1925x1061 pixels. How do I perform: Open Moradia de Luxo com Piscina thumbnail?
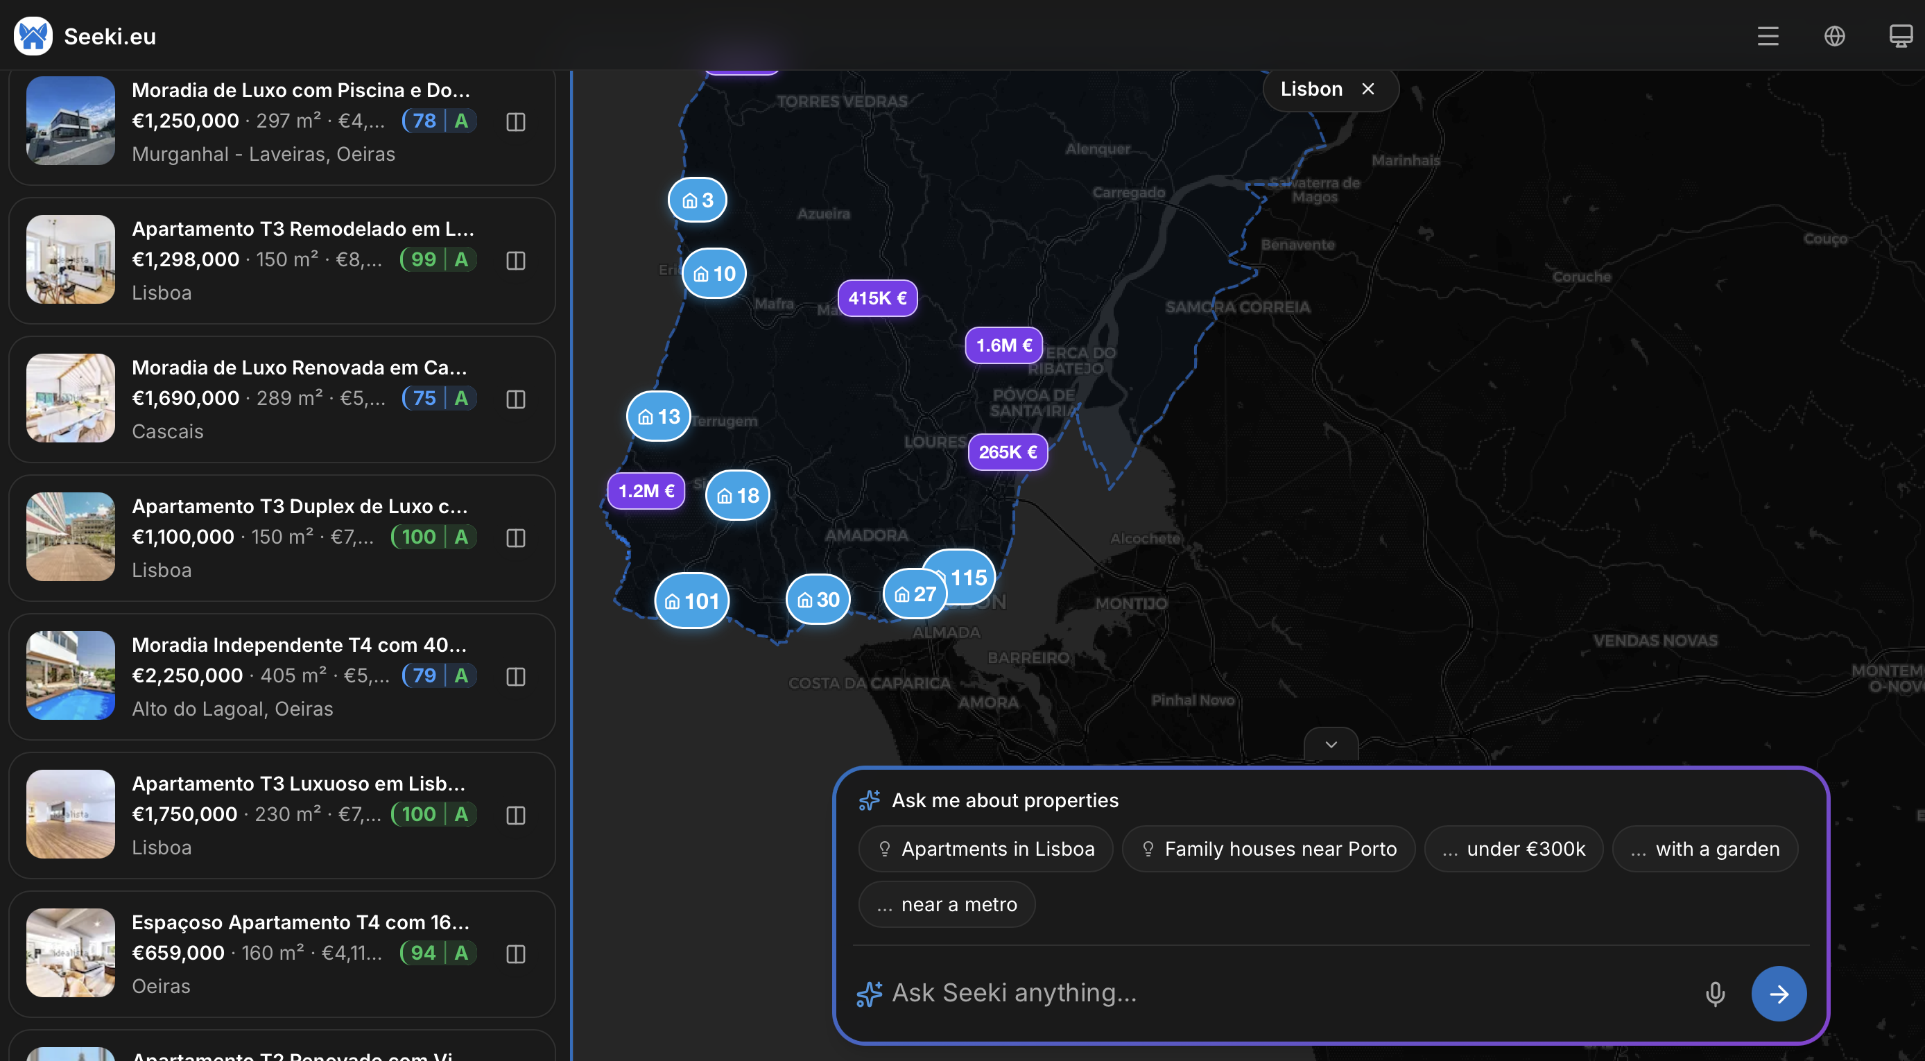click(70, 120)
